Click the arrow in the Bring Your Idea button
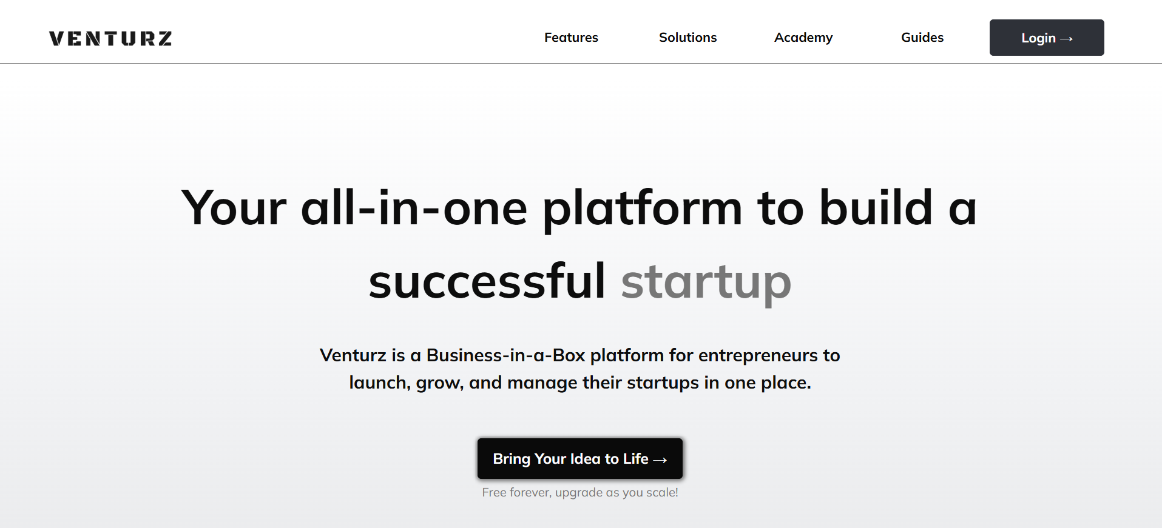Image resolution: width=1162 pixels, height=528 pixels. point(661,459)
